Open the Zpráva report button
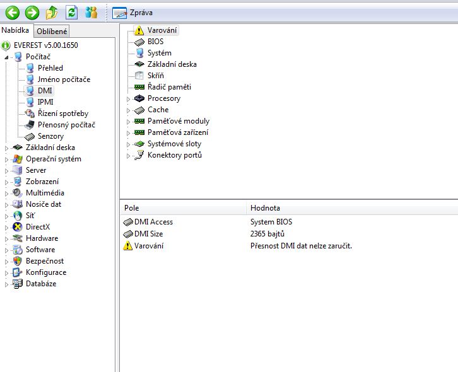Screen dimensions: 458x372 [x=133, y=13]
